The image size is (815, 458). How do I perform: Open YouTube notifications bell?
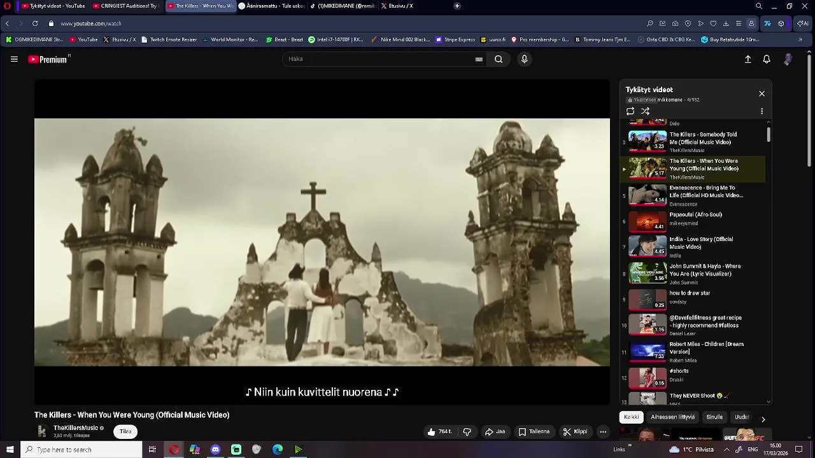pos(767,59)
